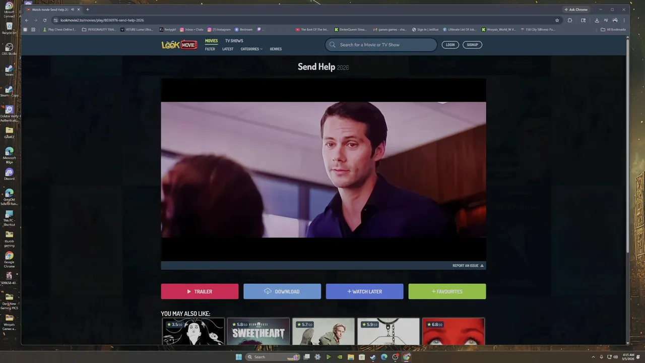645x363 pixels.
Task: Open the recommended thumbnail rated 3.5
Action: click(x=193, y=332)
